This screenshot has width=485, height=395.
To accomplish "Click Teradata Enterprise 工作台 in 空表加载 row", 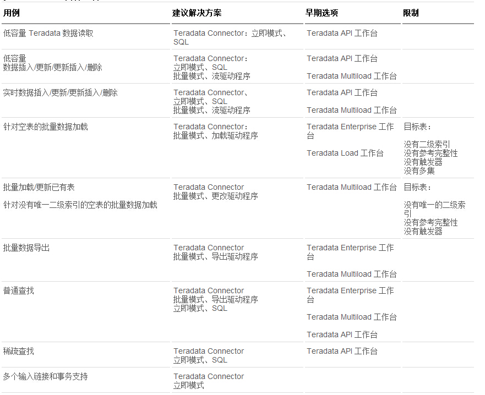I will (x=350, y=131).
